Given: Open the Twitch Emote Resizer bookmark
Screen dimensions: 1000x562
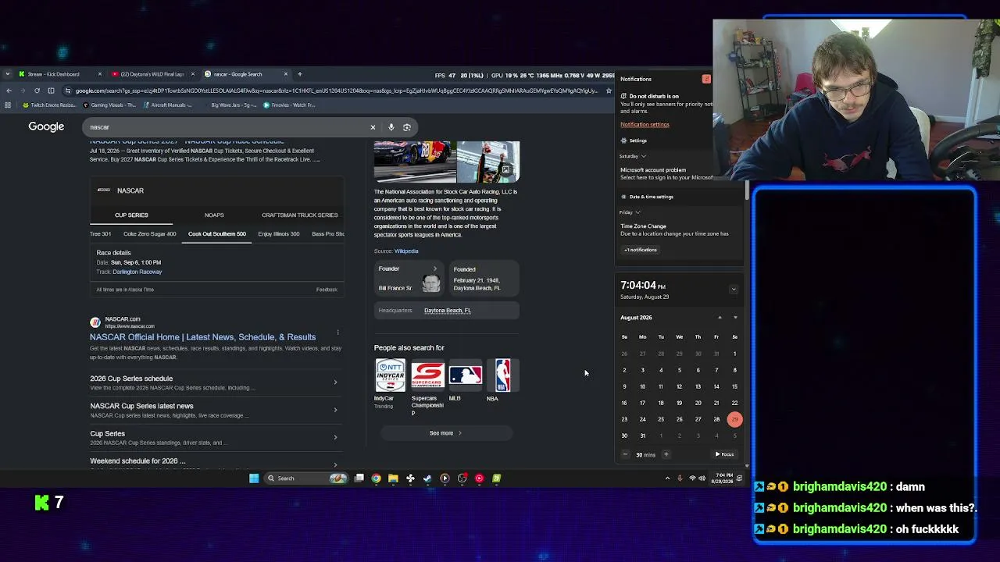Looking at the screenshot, I should pos(49,105).
